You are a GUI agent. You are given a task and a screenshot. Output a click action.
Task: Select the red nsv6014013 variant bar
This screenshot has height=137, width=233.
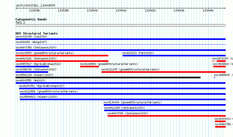click(x=220, y=121)
